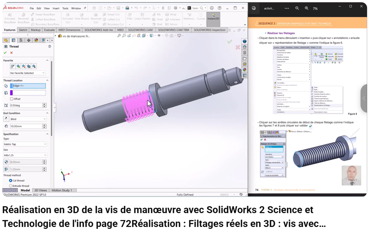Collapse the End Condition section
Viewport: 370px width, 232px height.
tap(48, 113)
